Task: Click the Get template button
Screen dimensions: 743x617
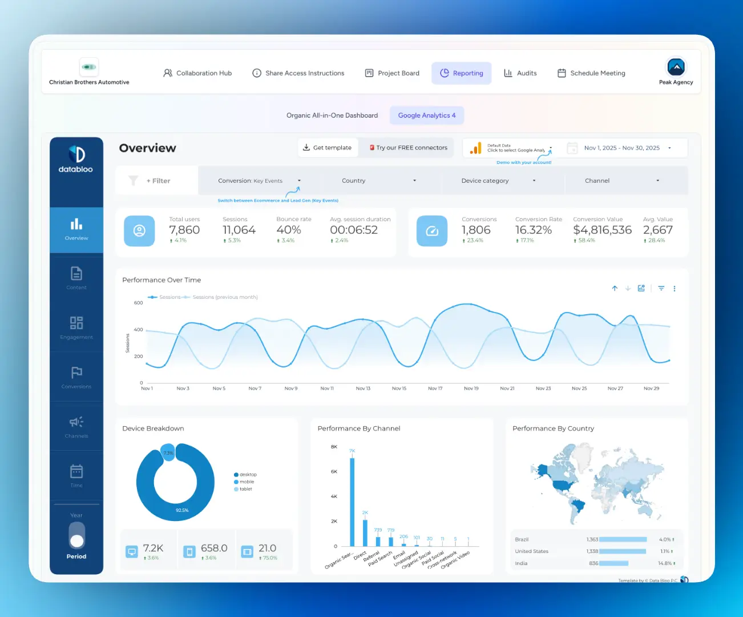Action: coord(327,147)
